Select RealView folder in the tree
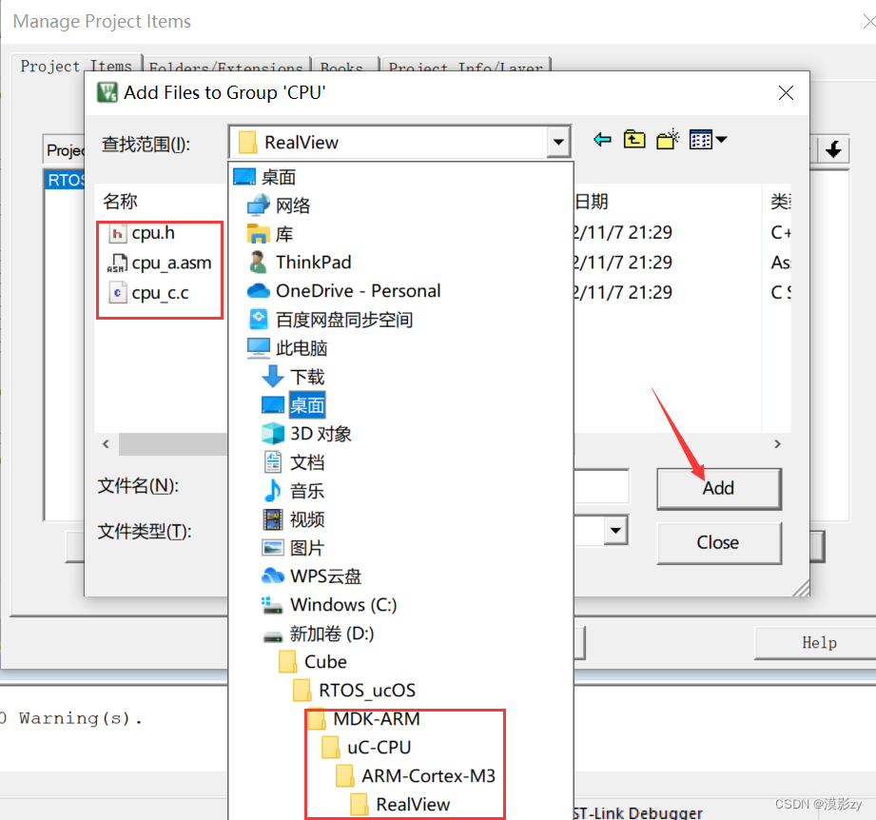Screen dimensions: 876x820 [x=401, y=805]
